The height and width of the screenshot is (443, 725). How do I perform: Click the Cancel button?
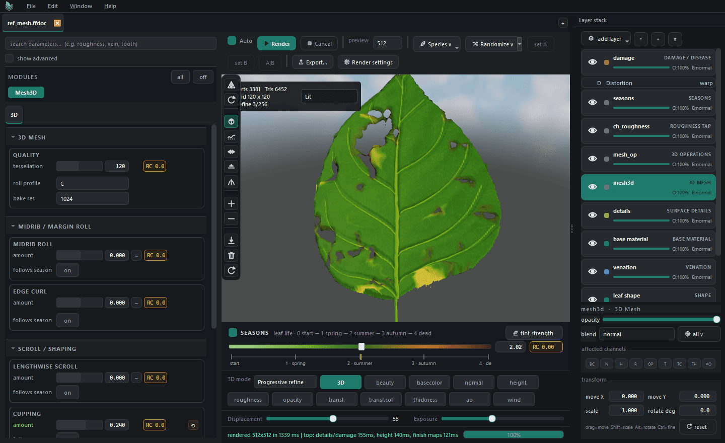(319, 44)
